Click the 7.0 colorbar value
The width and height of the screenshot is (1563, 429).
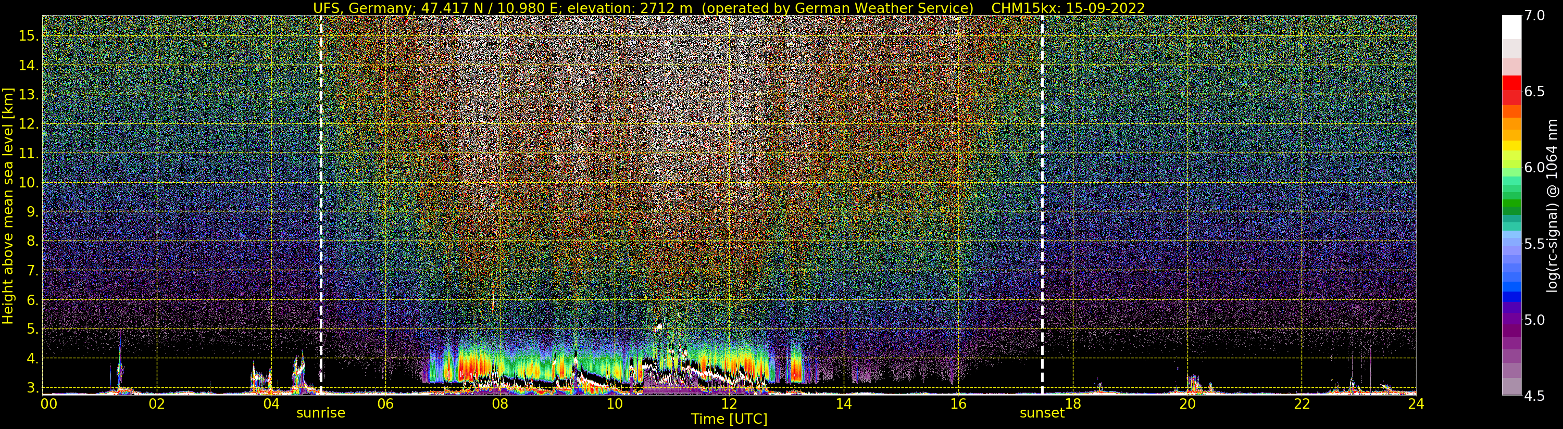pyautogui.click(x=1535, y=16)
